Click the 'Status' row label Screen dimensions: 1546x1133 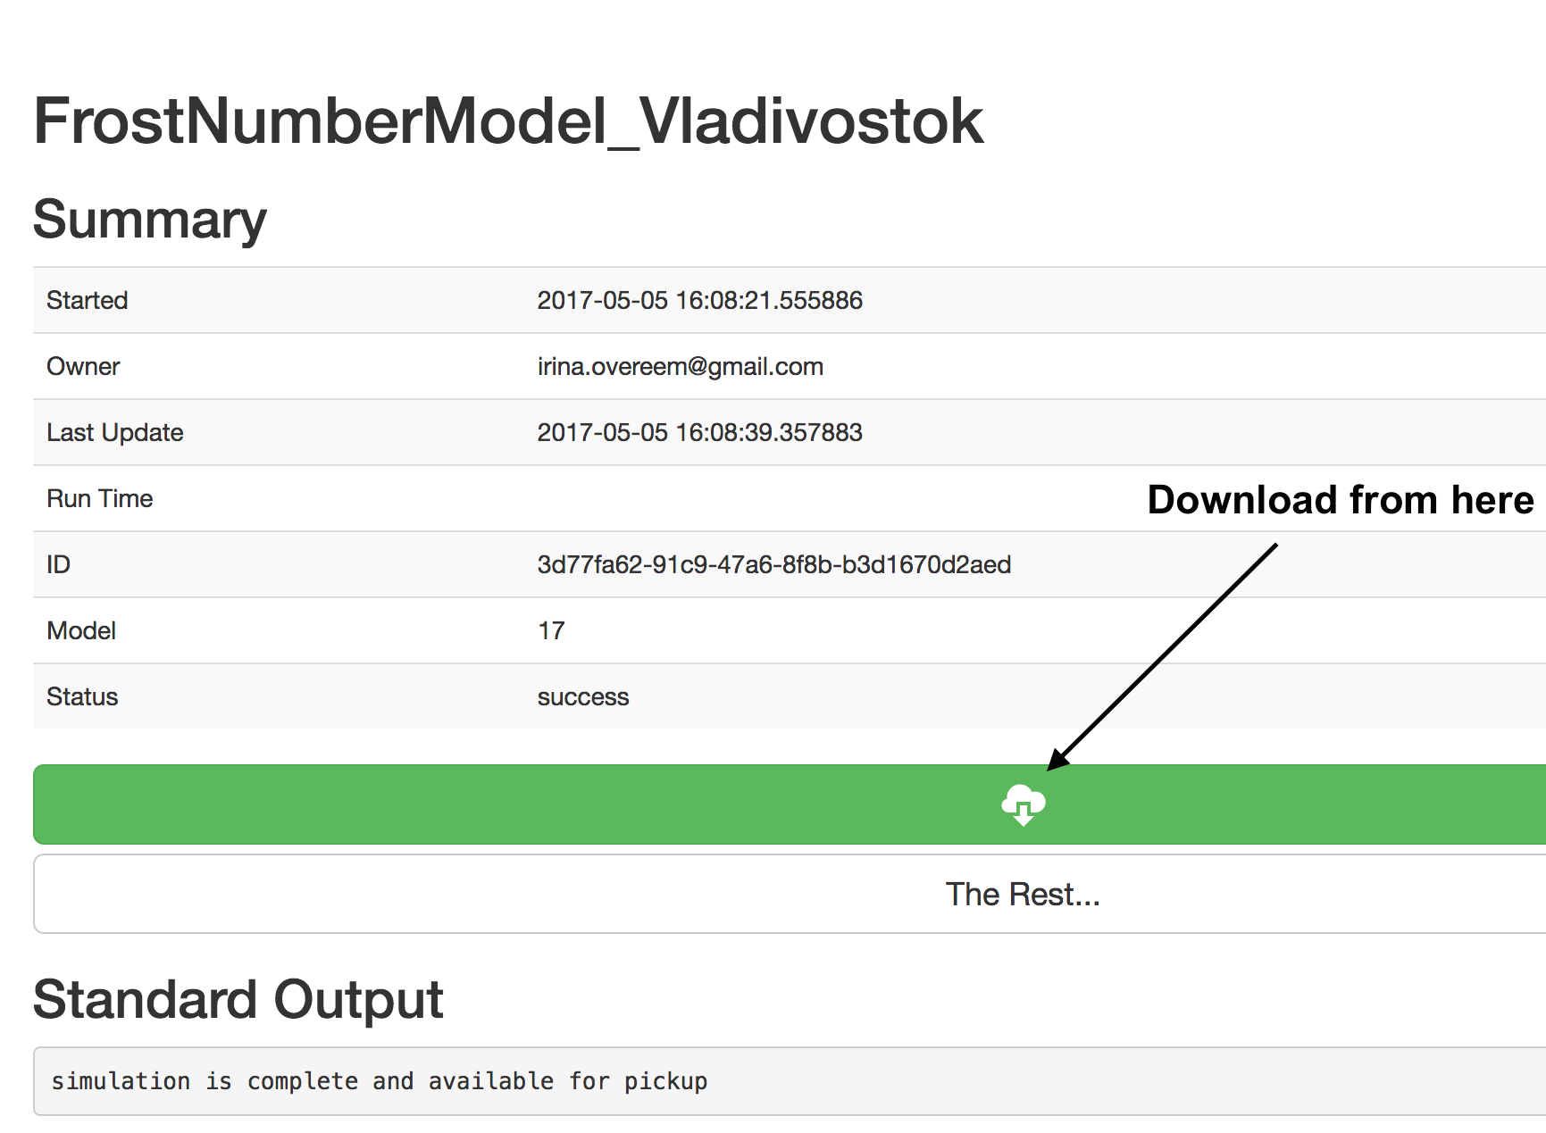click(81, 696)
